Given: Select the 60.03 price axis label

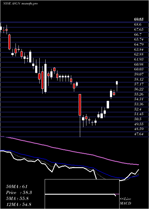Looking at the screenshot, I should pyautogui.click(x=139, y=69).
